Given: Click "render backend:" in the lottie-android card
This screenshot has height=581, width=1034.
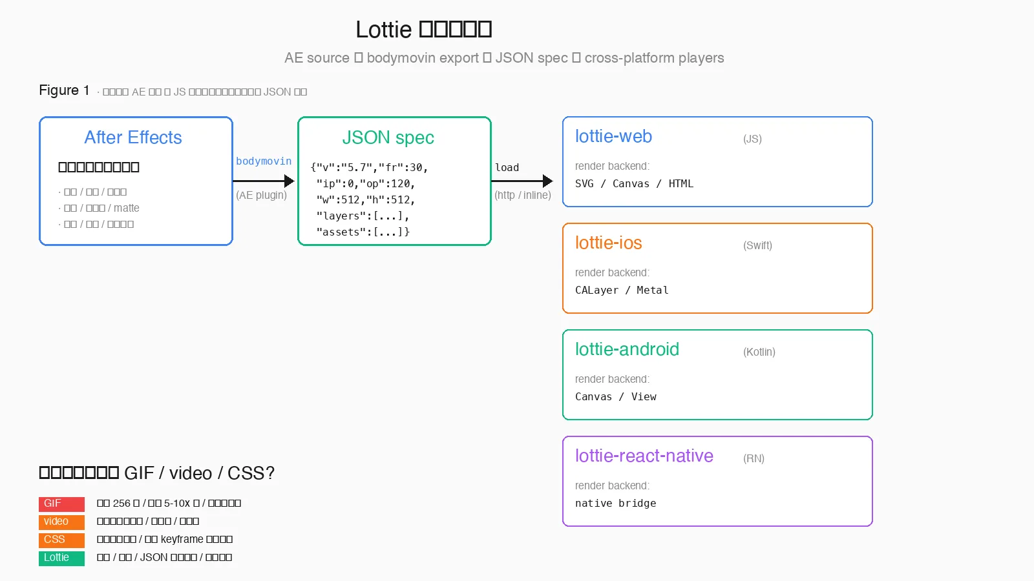Looking at the screenshot, I should tap(612, 379).
